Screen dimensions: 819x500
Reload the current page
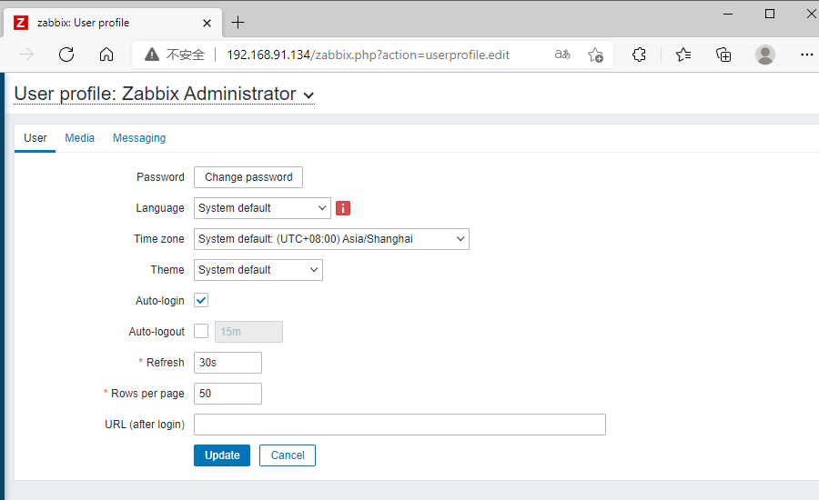point(66,55)
